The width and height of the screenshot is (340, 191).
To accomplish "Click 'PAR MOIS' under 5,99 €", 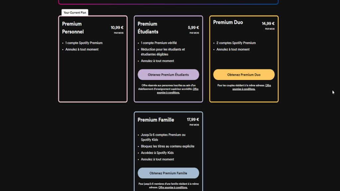I will [194, 33].
